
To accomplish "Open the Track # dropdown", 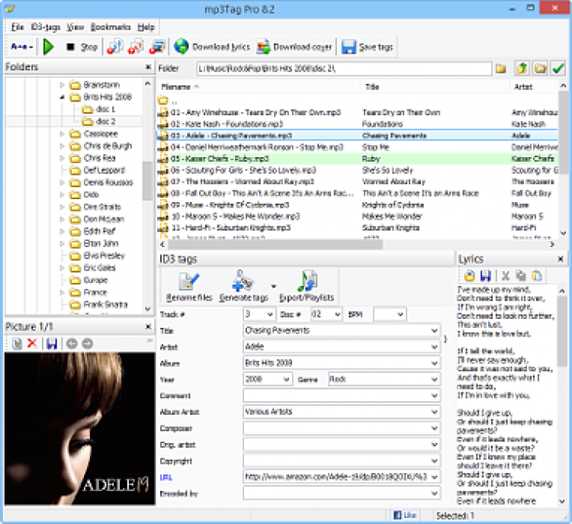I will (x=269, y=314).
